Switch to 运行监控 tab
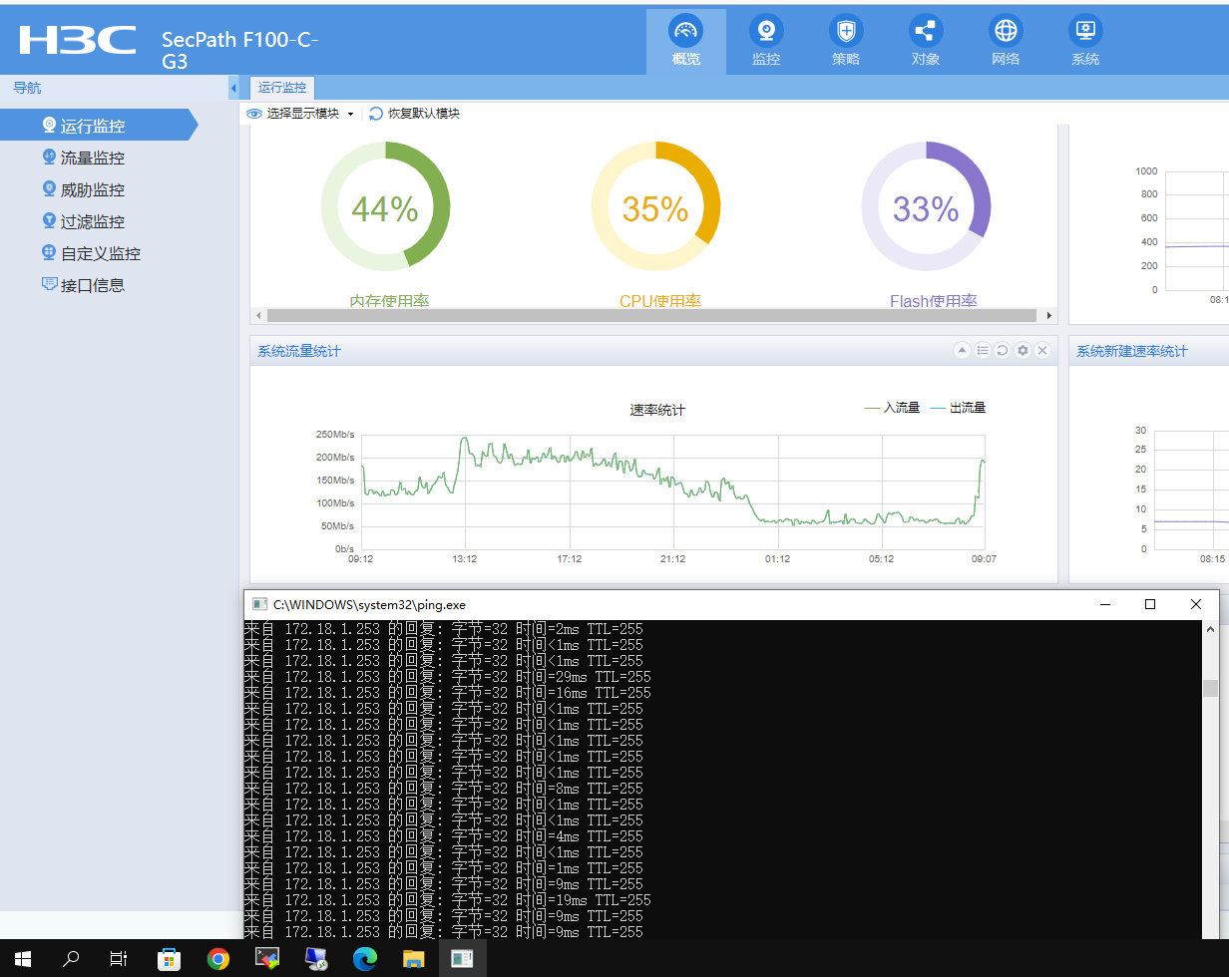This screenshot has height=977, width=1229. pos(282,88)
